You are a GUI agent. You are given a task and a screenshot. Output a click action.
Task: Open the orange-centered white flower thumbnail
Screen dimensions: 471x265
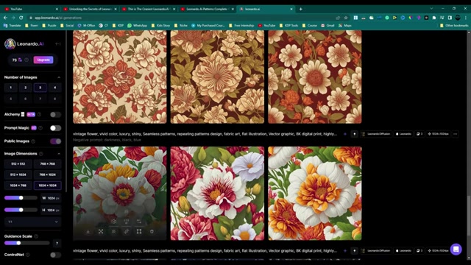[315, 193]
